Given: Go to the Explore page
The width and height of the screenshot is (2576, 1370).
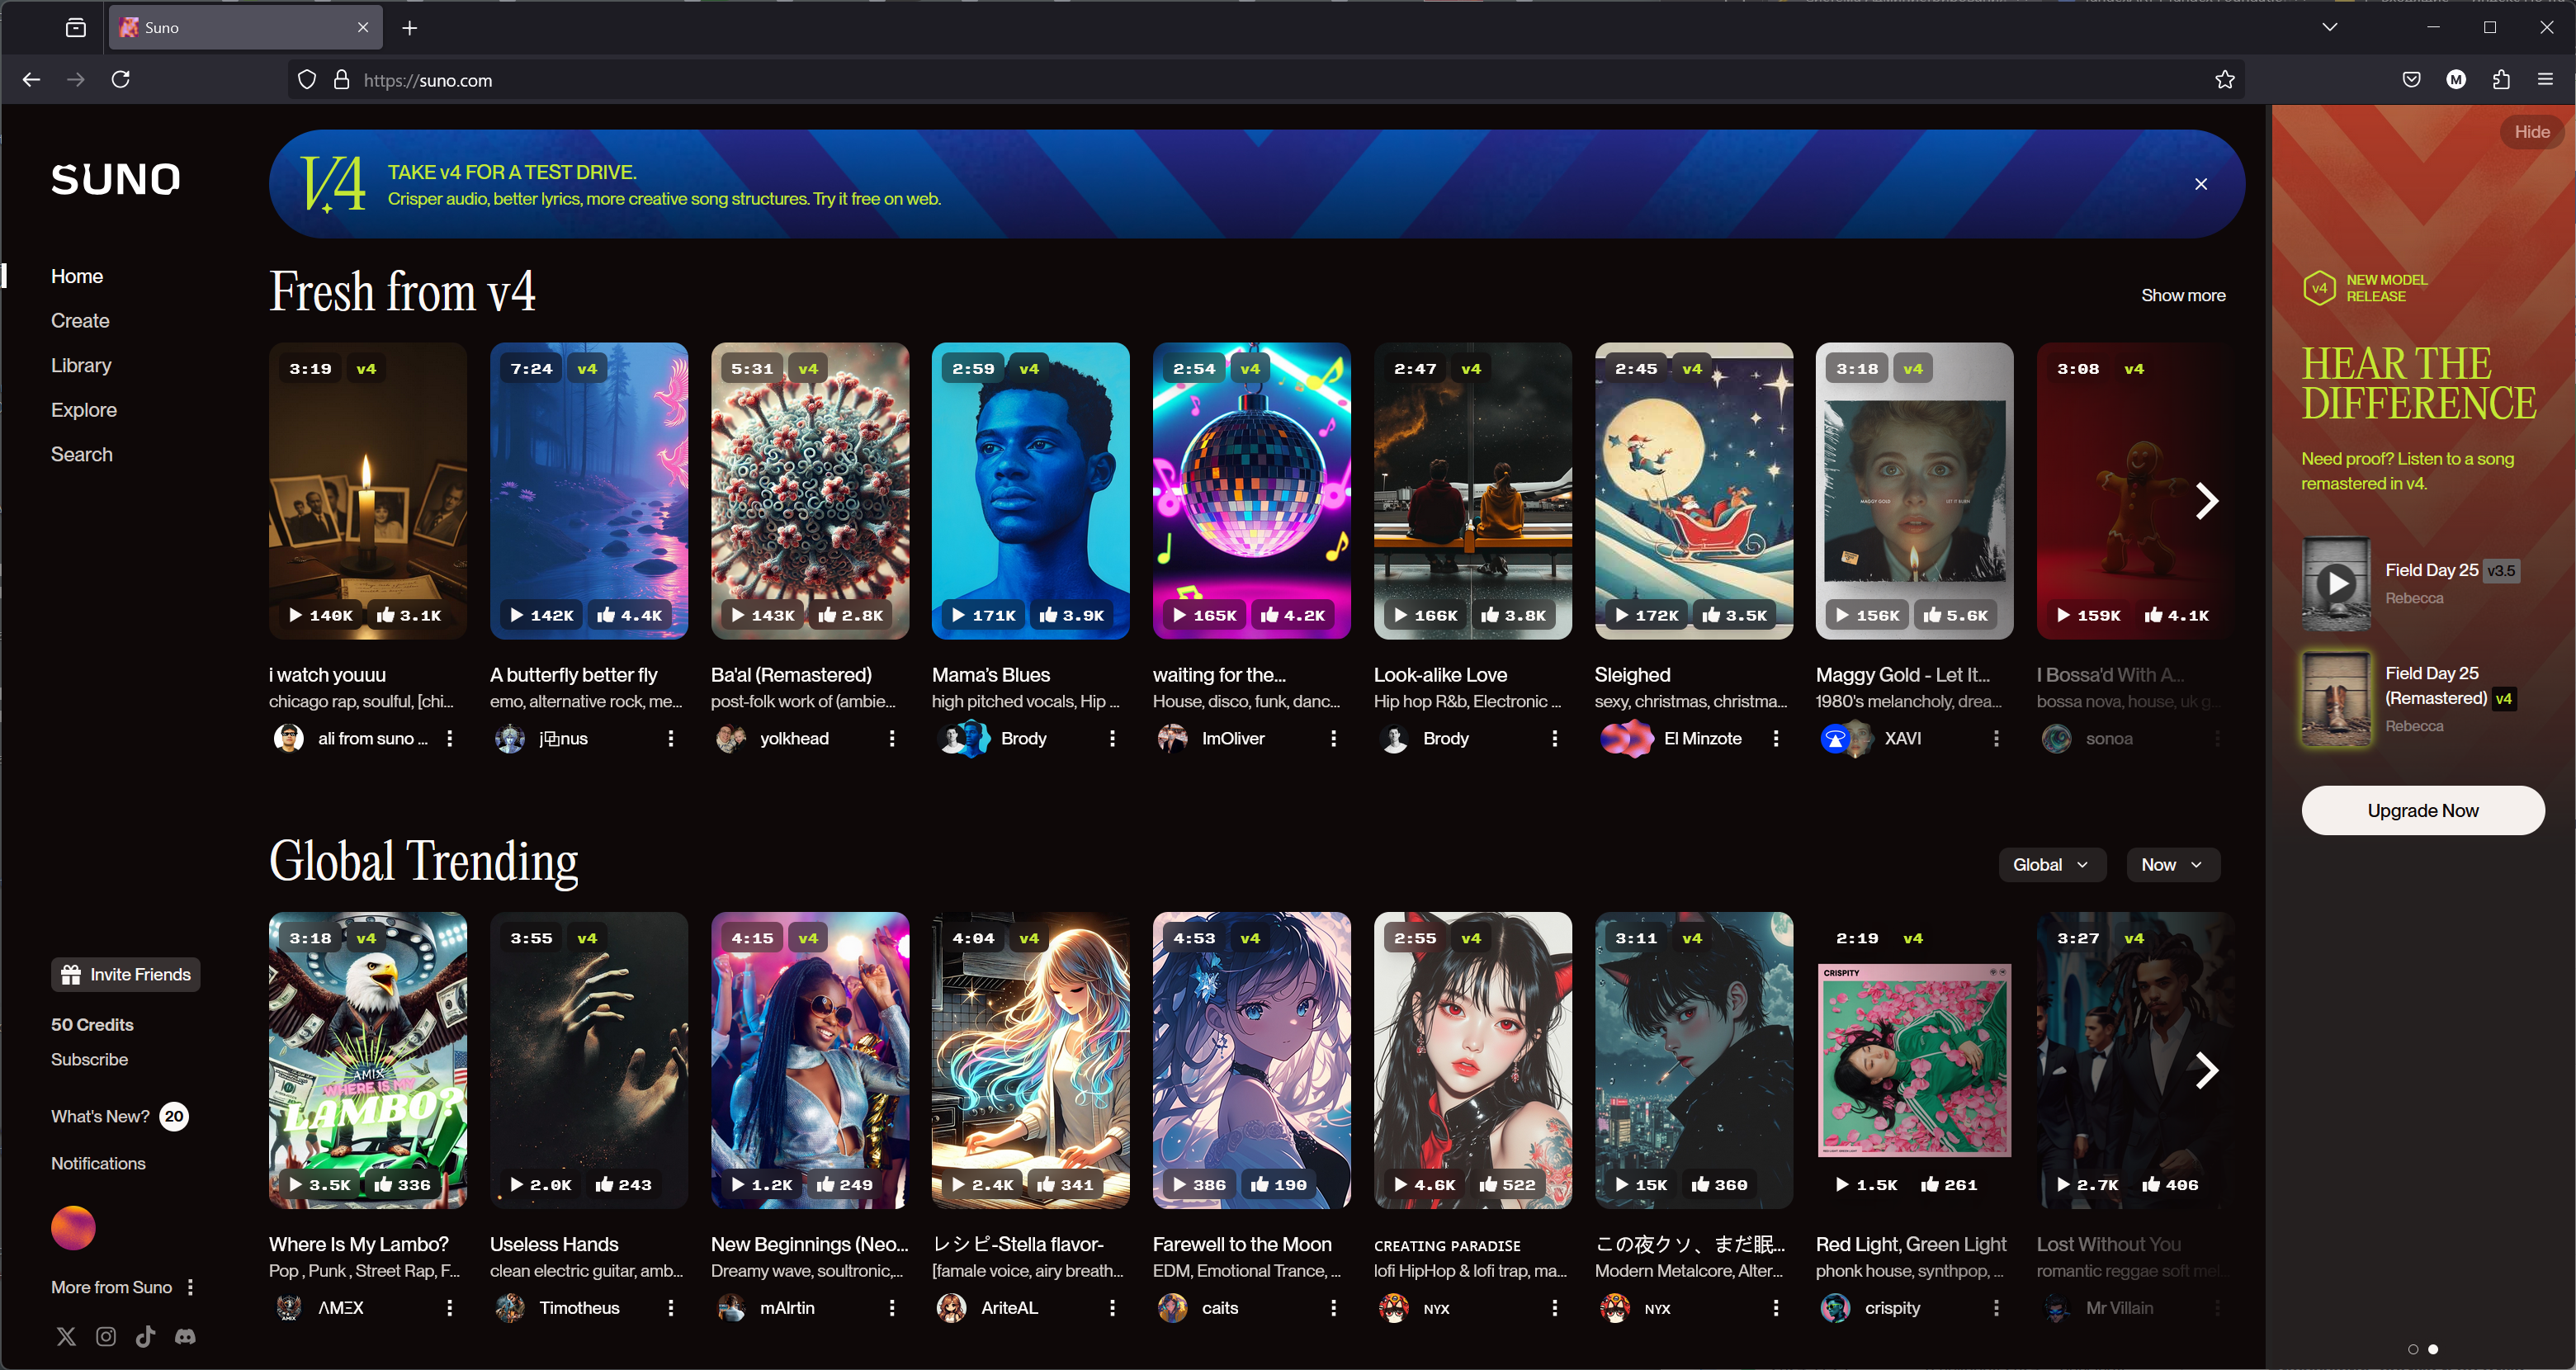Looking at the screenshot, I should tap(84, 410).
